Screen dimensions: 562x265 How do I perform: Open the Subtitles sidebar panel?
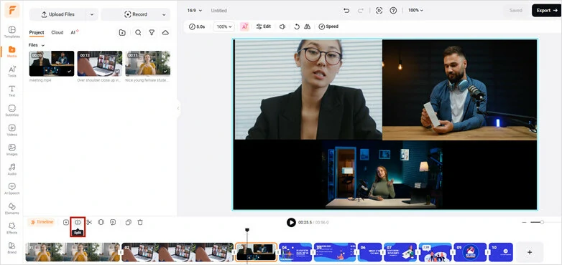pyautogui.click(x=11, y=110)
